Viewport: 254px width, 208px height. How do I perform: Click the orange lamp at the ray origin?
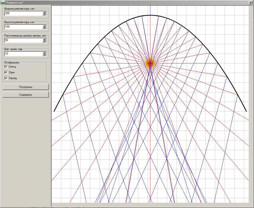(x=150, y=63)
